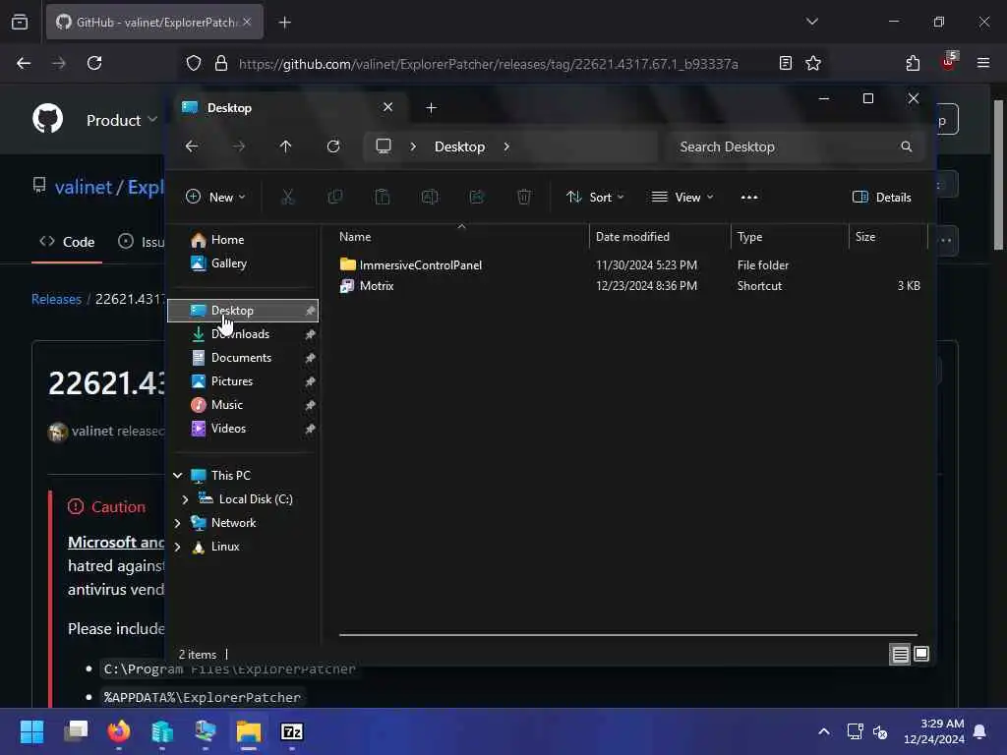This screenshot has width=1007, height=755.
Task: Go up one folder level in Explorer
Action: pos(286,146)
